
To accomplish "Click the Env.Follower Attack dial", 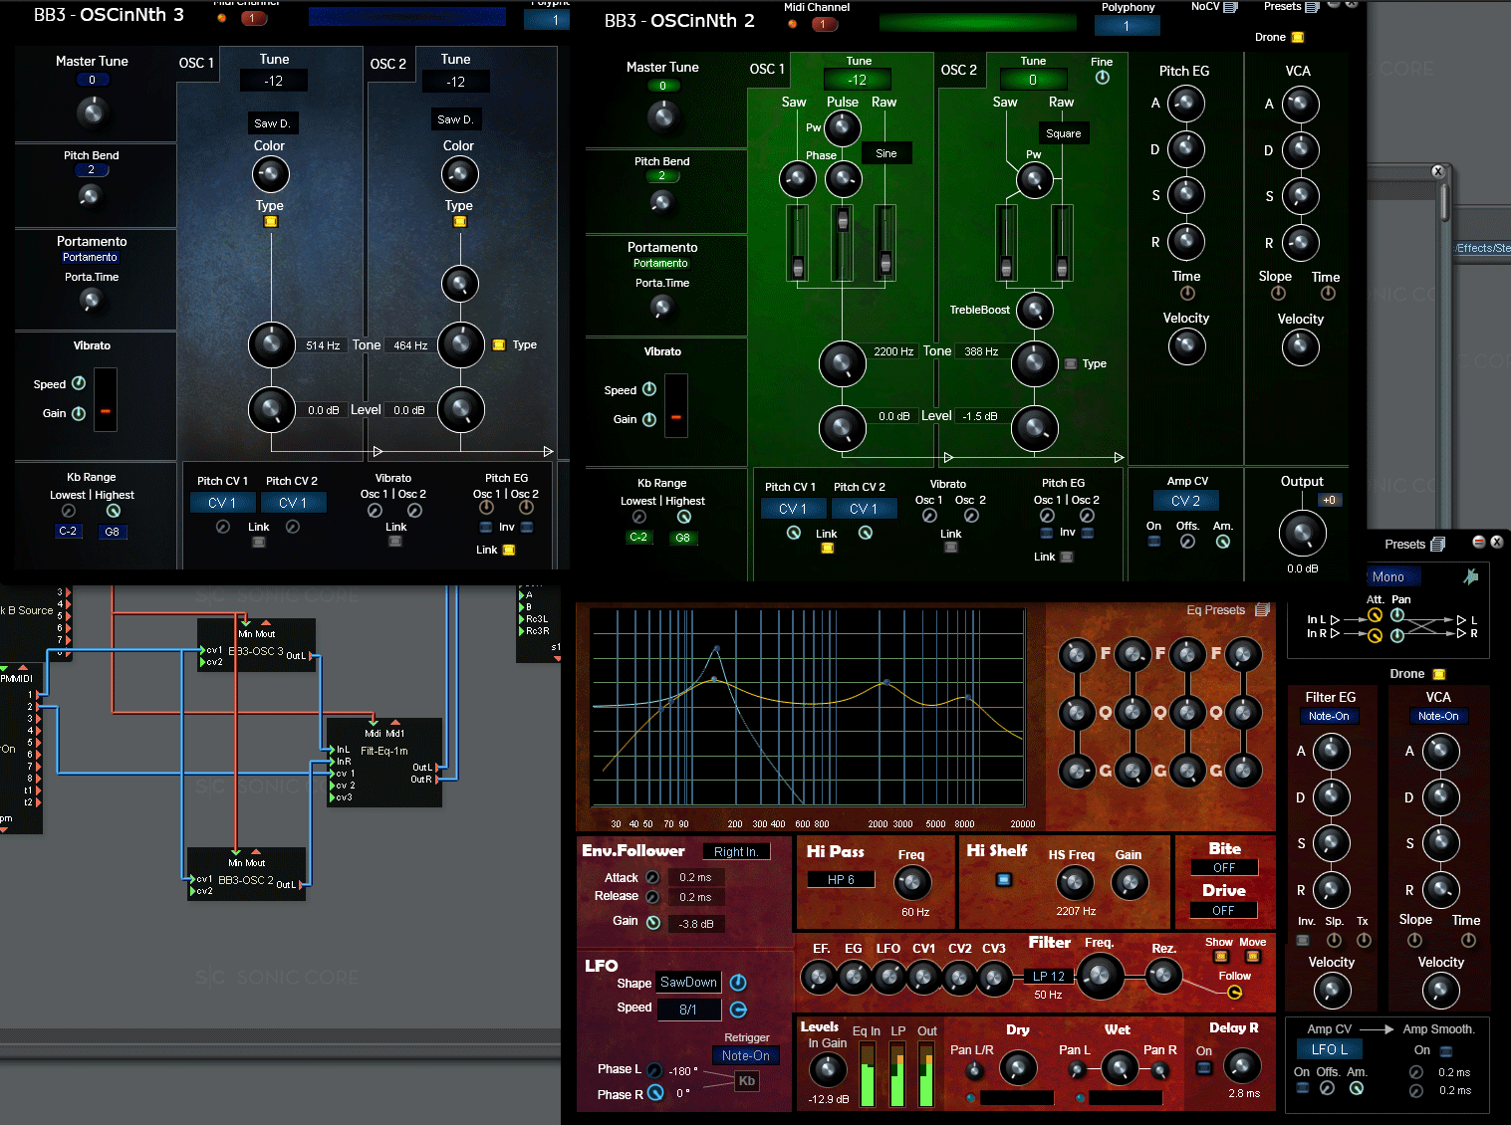I will click(x=652, y=877).
